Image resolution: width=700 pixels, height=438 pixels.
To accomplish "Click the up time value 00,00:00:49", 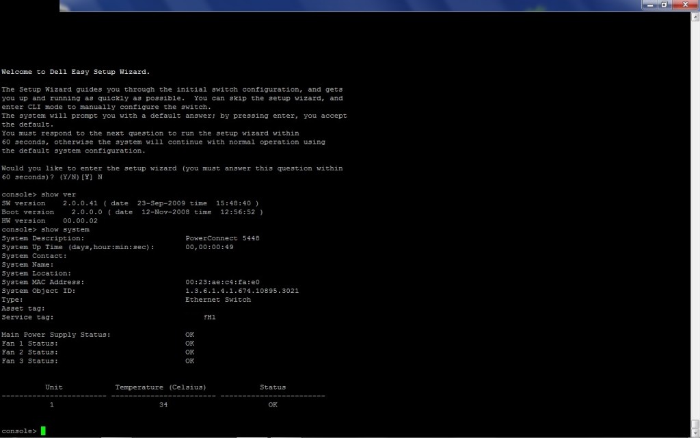I will point(209,247).
